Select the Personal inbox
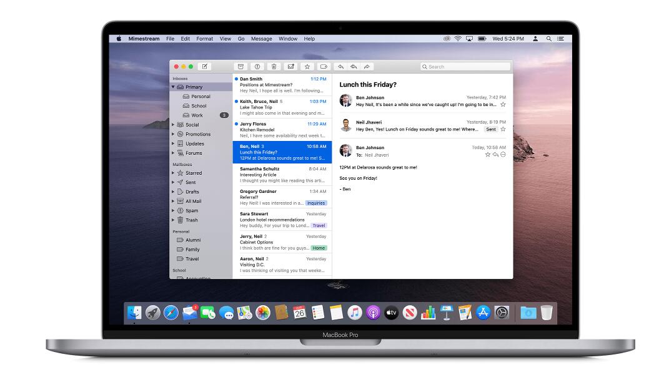 click(x=201, y=96)
